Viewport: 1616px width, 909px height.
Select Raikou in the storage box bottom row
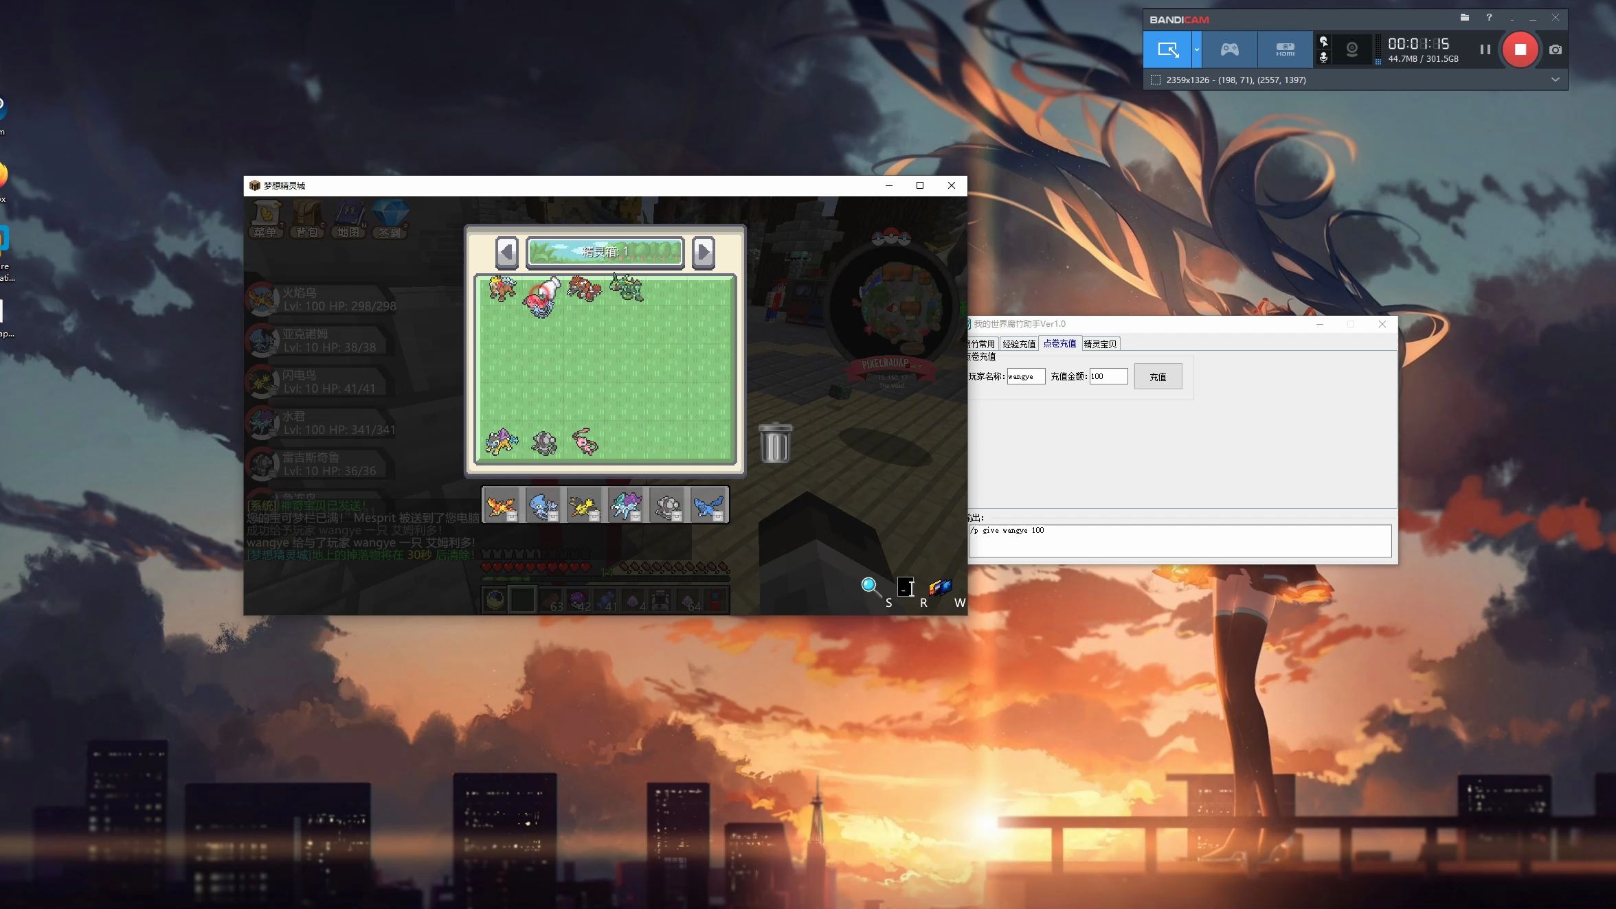tap(501, 441)
